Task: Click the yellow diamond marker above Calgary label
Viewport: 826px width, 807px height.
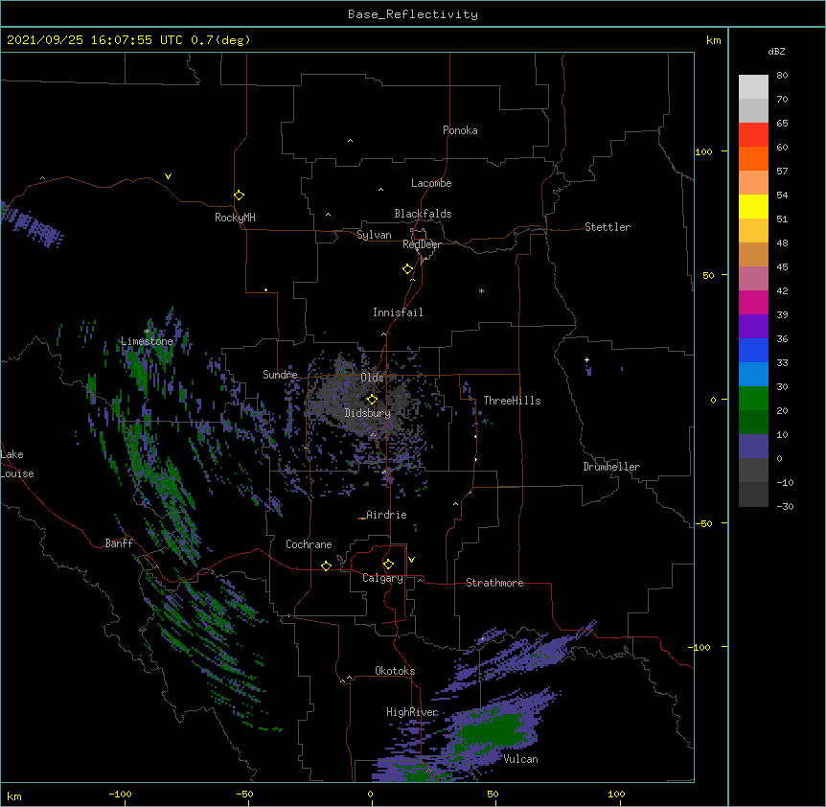Action: [388, 565]
